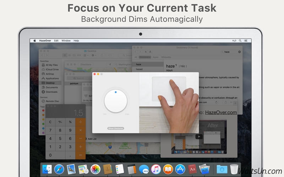Click the Finder back arrow
The width and height of the screenshot is (284, 177).
click(x=42, y=55)
